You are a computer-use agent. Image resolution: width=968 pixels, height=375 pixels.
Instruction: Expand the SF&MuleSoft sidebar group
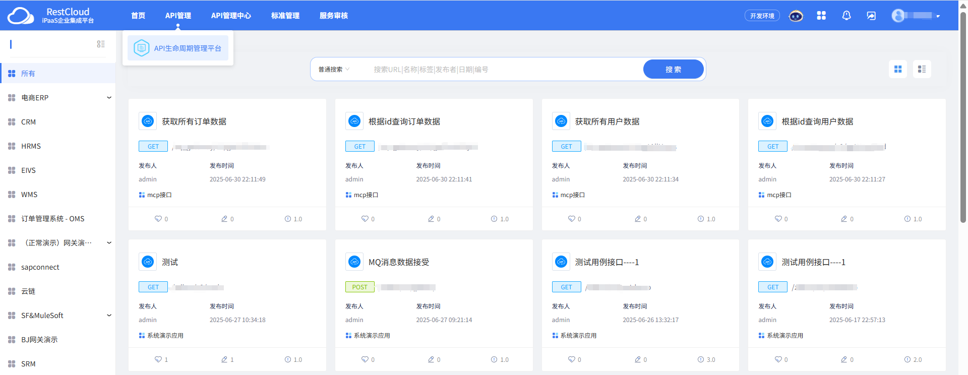[x=109, y=316]
